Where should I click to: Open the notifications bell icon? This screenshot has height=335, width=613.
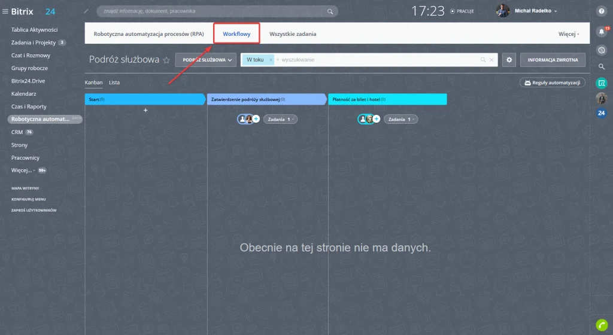[x=601, y=31]
